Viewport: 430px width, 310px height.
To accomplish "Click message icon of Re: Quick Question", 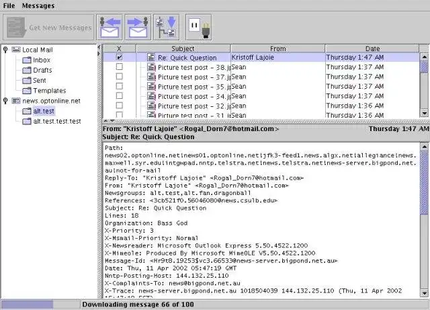I will (x=151, y=57).
